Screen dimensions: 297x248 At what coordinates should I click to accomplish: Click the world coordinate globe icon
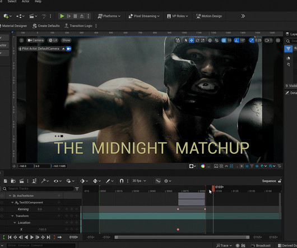(210, 40)
